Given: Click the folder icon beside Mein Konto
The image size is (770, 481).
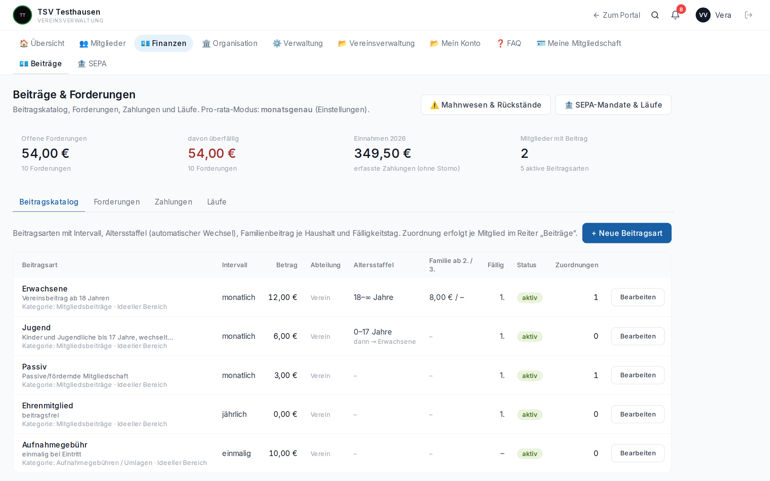Looking at the screenshot, I should (434, 43).
